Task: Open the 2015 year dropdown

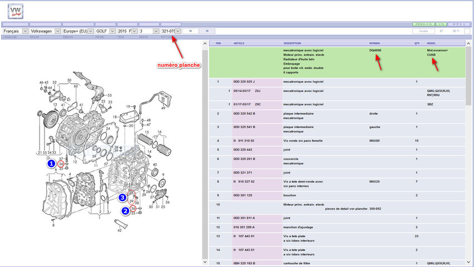Action: click(127, 31)
